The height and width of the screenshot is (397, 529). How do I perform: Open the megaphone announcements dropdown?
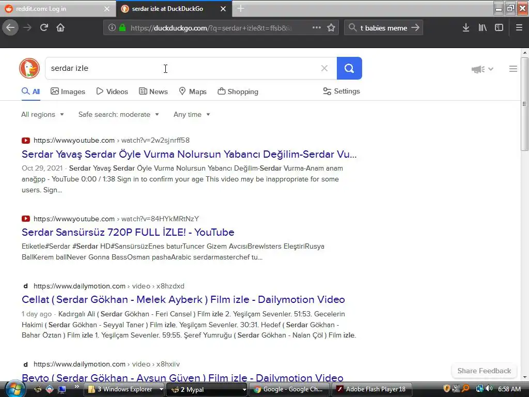[482, 69]
